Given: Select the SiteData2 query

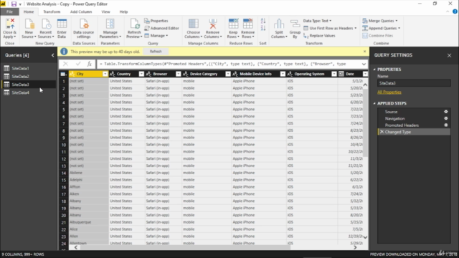Looking at the screenshot, I should [x=29, y=77].
